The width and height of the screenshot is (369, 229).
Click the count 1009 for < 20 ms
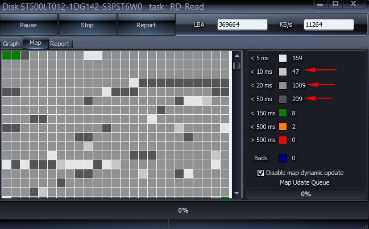click(x=299, y=85)
